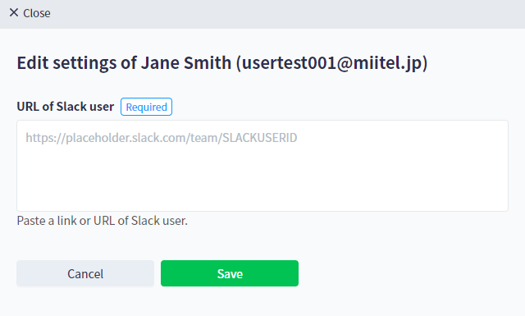Click the 'Edit settings of Jane Smith' heading
The height and width of the screenshot is (316, 525).
(x=222, y=63)
